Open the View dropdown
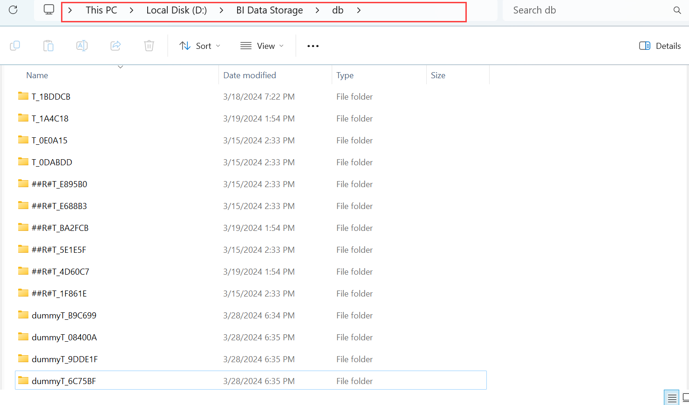 [262, 46]
